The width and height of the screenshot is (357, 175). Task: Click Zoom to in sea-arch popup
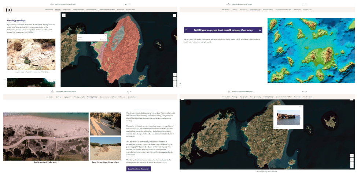(x=277, y=128)
